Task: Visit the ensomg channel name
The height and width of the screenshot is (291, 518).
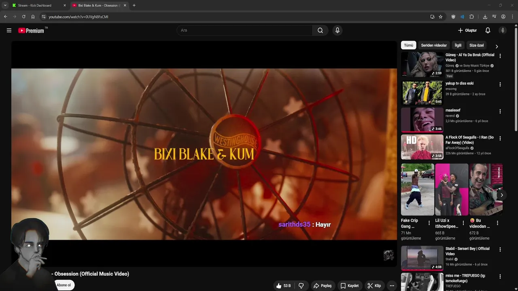Action: (x=451, y=89)
